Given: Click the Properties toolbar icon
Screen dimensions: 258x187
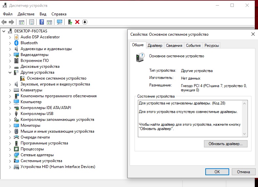Looking at the screenshot, I should coord(31,22).
